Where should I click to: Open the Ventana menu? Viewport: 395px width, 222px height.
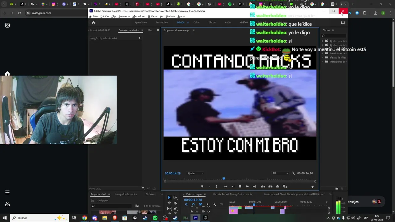tap(170, 16)
